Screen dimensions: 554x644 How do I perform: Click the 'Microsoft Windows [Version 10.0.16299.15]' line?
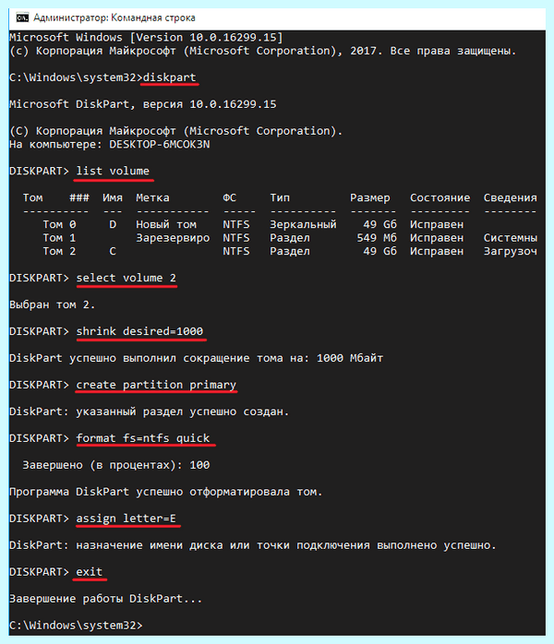[x=146, y=38]
